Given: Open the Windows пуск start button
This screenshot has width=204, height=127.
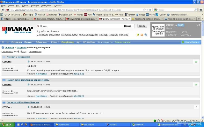Looking at the screenshot, I should pos(8,125).
